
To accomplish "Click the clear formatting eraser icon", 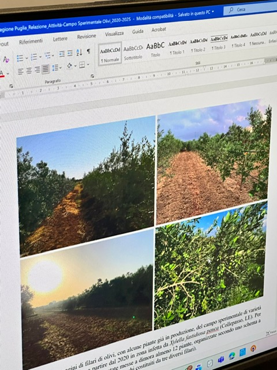I will point(6,60).
